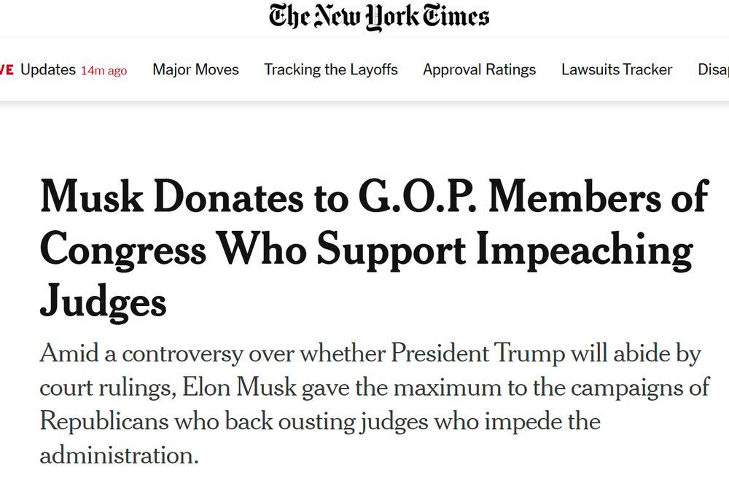Viewport: 729px width, 486px height.
Task: Click the red LIVE indicator label
Action: coord(7,70)
